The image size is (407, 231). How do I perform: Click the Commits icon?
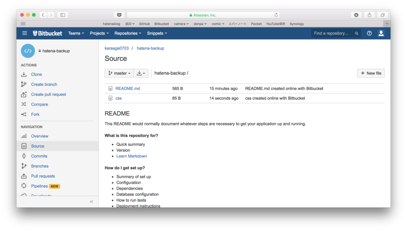click(x=24, y=156)
